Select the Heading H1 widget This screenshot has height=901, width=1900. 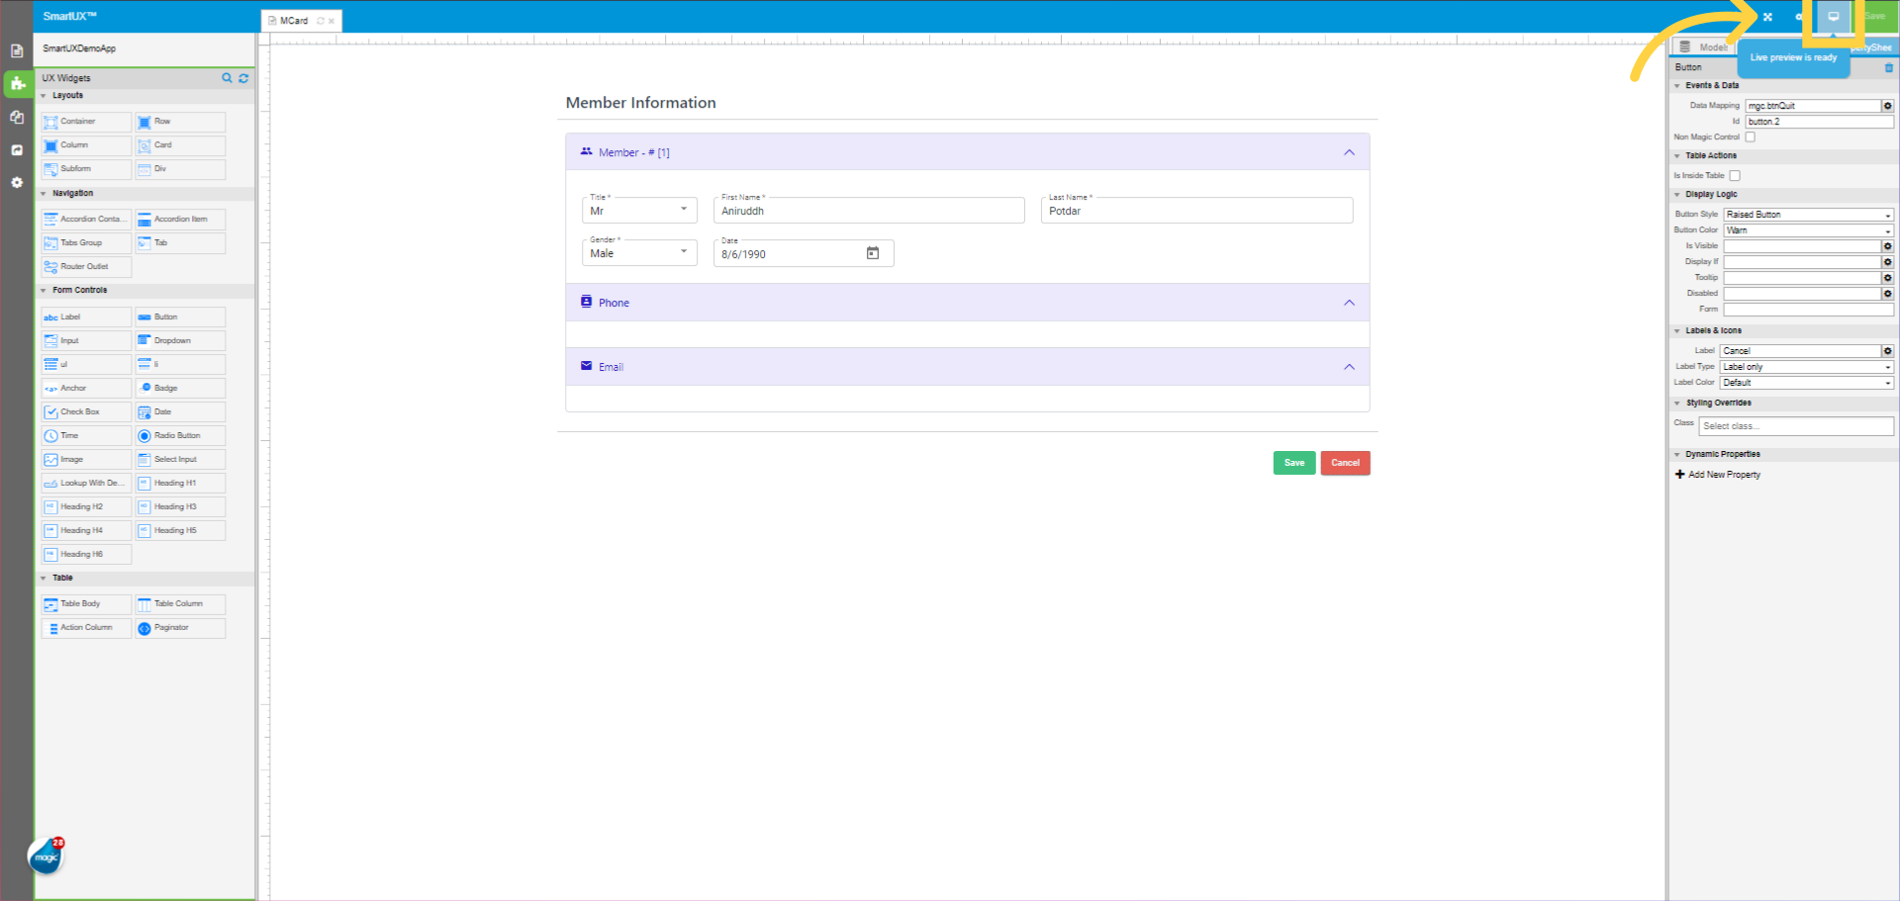point(180,484)
